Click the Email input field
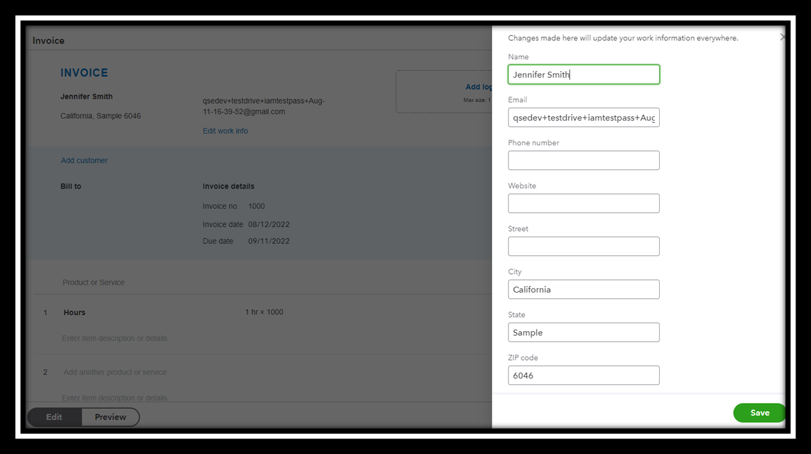The width and height of the screenshot is (811, 454). [583, 118]
